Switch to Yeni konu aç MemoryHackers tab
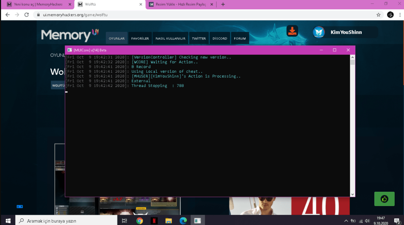Image resolution: width=404 pixels, height=225 pixels. 38,4
